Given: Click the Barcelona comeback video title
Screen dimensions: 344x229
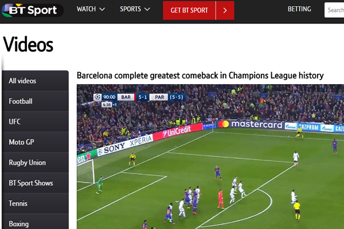Looking at the screenshot, I should (x=200, y=76).
